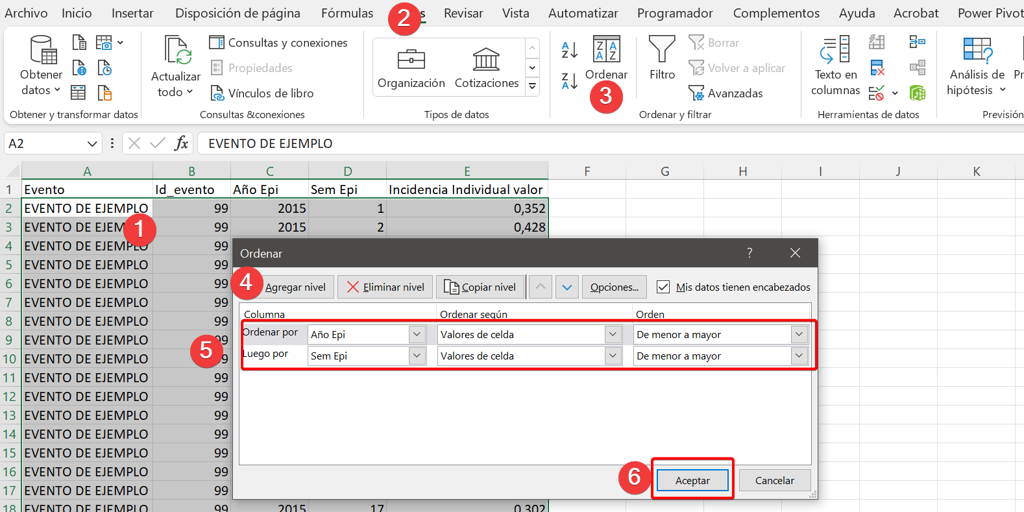Screen dimensions: 1024x512
Task: Expand the data types gallery more arrow
Action: click(532, 85)
